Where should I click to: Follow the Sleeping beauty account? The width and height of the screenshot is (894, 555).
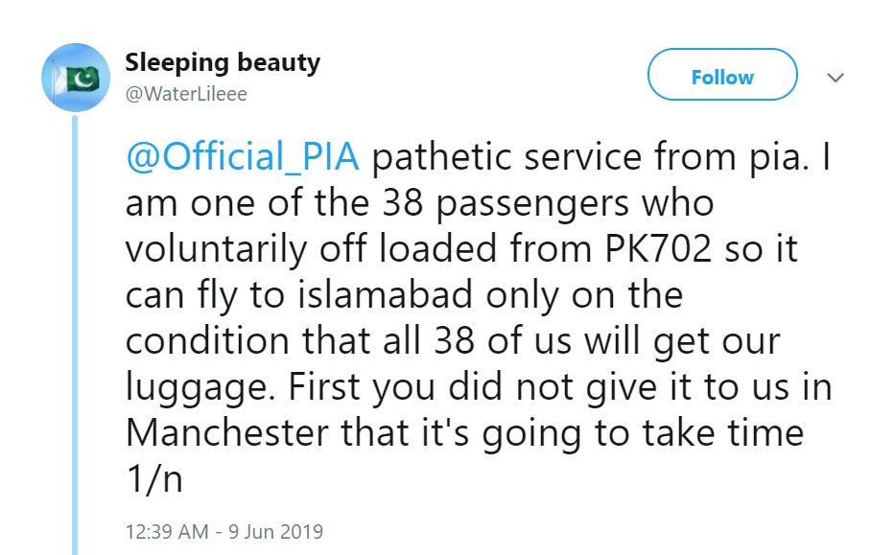coord(721,77)
